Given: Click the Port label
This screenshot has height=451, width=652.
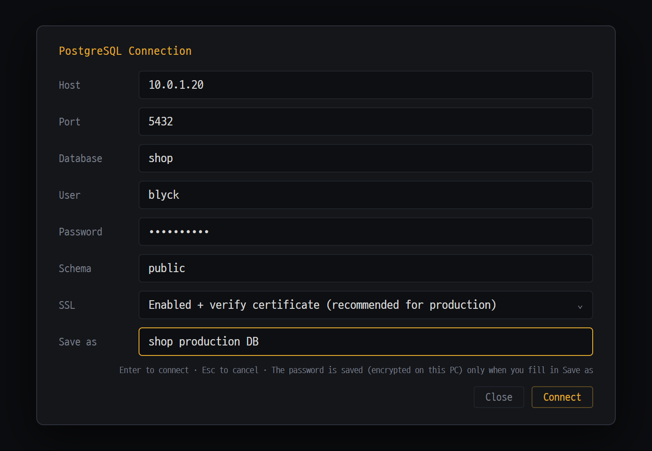Looking at the screenshot, I should (69, 122).
